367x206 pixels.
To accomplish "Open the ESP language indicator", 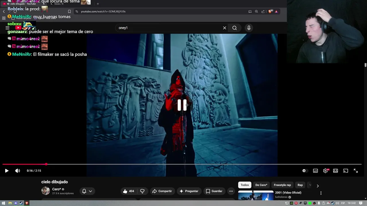I will click(343, 203).
